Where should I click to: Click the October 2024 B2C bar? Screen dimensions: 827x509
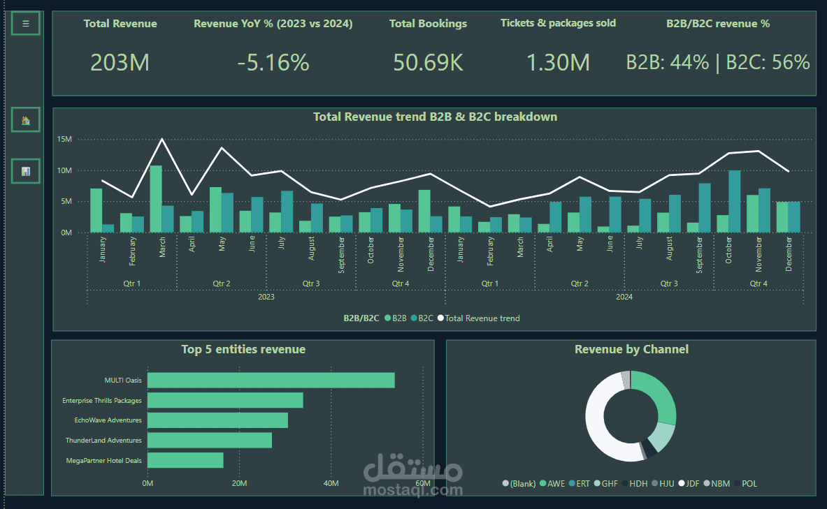tap(734, 201)
